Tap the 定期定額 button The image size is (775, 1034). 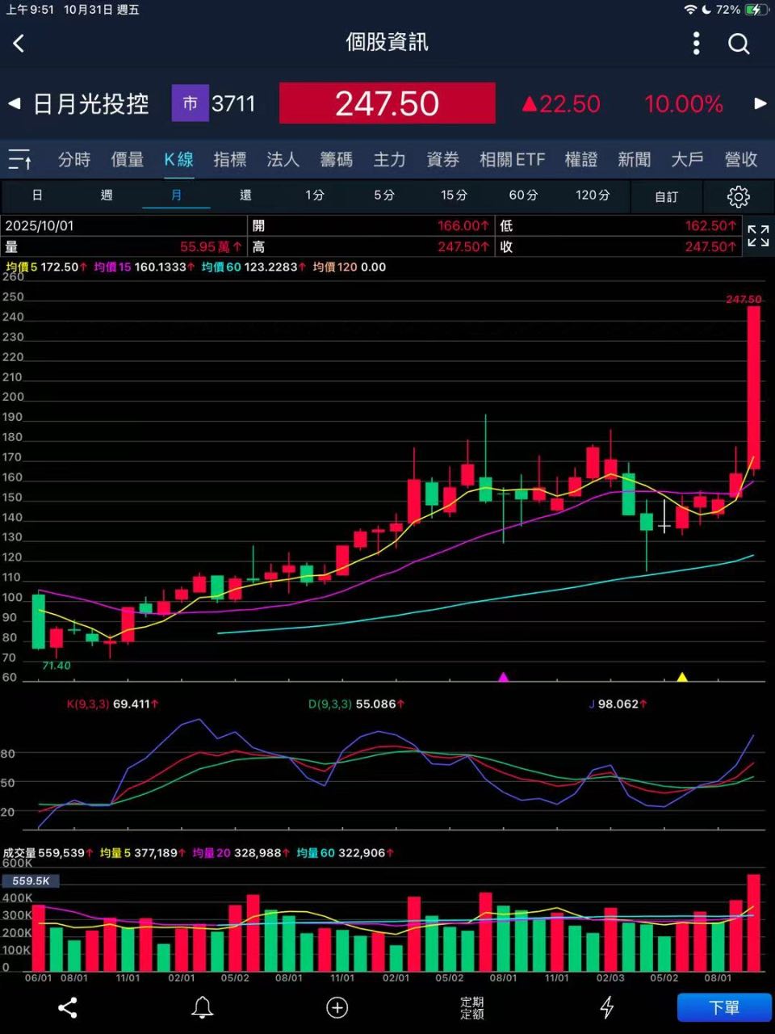coord(471,1007)
